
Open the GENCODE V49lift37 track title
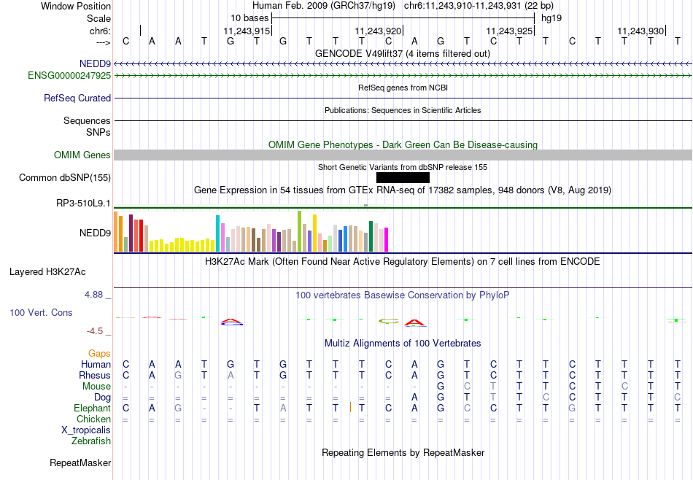point(402,53)
